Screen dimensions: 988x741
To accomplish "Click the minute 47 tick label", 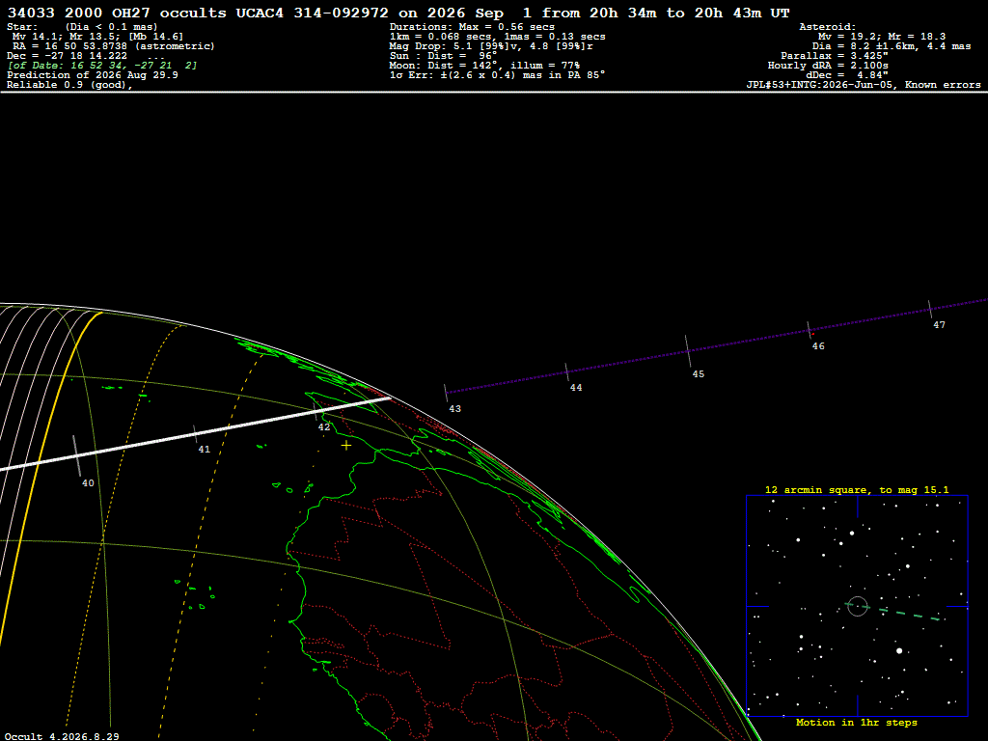I will point(940,325).
